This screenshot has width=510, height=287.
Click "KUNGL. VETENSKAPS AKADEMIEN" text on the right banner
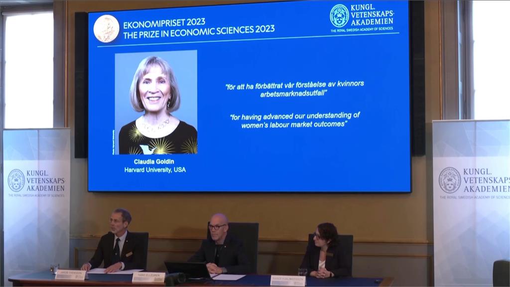(x=487, y=180)
